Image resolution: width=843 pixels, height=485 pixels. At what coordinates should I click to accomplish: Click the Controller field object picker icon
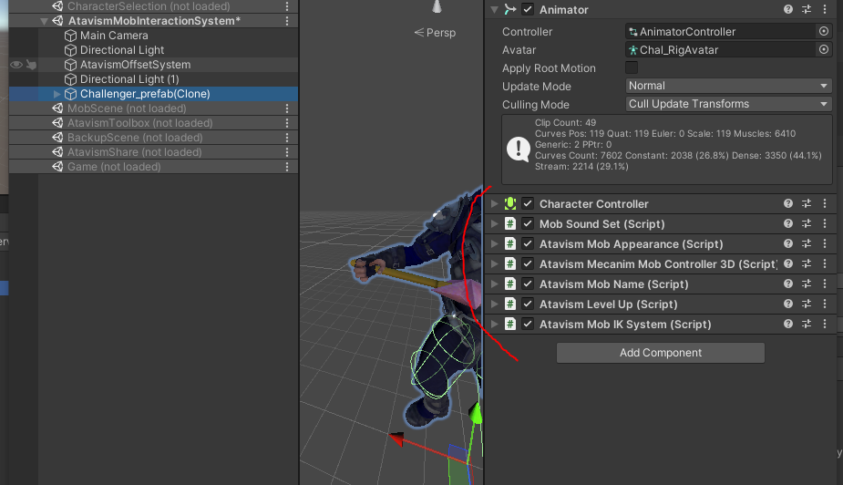(x=824, y=31)
